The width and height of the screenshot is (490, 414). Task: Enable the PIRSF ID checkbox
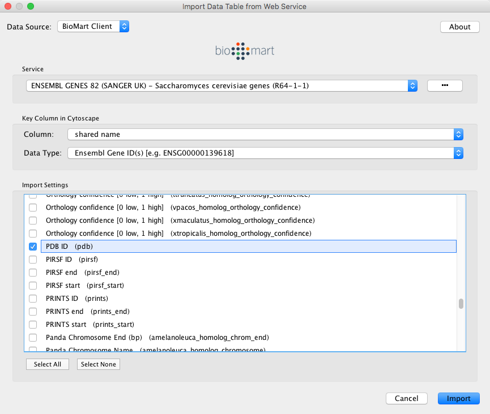click(x=33, y=260)
